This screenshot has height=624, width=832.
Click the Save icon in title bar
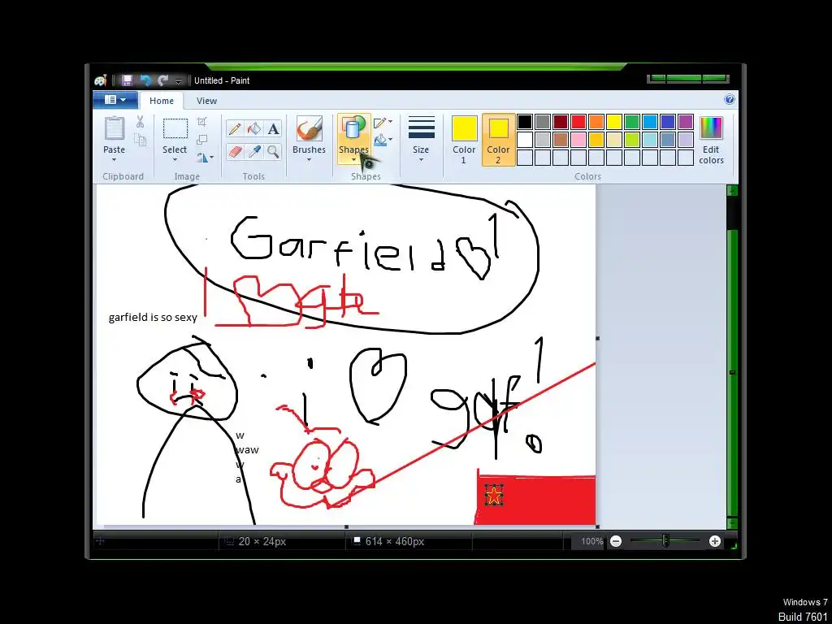click(x=127, y=80)
